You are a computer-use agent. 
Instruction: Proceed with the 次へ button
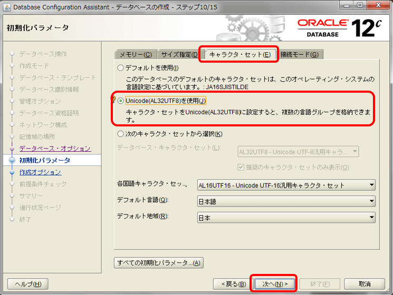coord(275,284)
